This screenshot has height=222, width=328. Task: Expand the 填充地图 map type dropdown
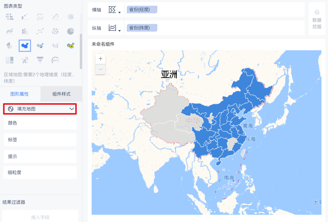point(72,109)
